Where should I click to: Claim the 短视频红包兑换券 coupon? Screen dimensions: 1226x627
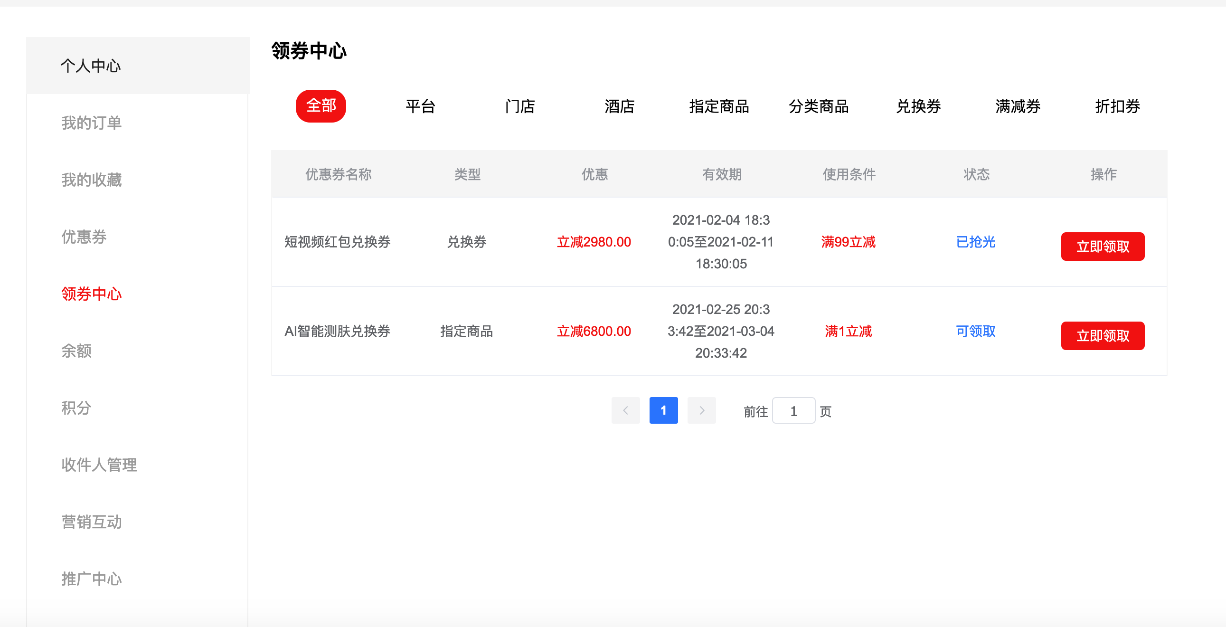pyautogui.click(x=1102, y=247)
